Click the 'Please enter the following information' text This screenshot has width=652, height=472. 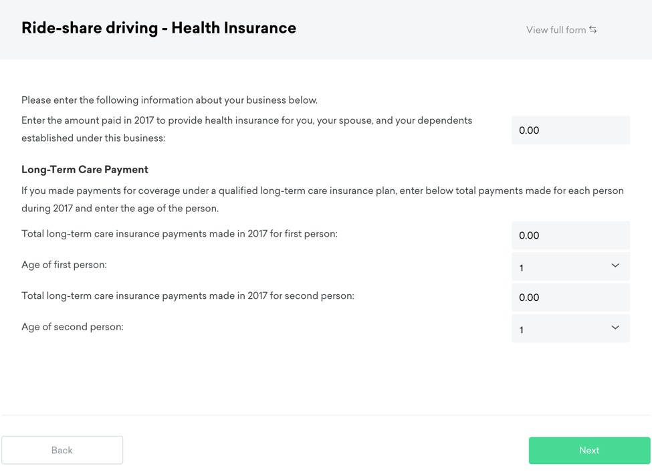[169, 100]
